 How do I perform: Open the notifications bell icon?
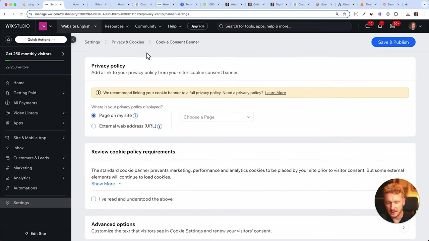(380, 26)
